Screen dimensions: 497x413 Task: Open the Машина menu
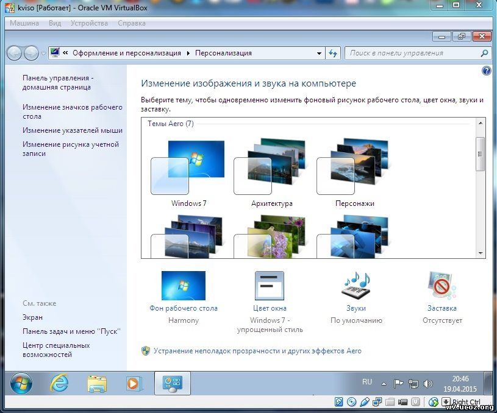pyautogui.click(x=24, y=23)
